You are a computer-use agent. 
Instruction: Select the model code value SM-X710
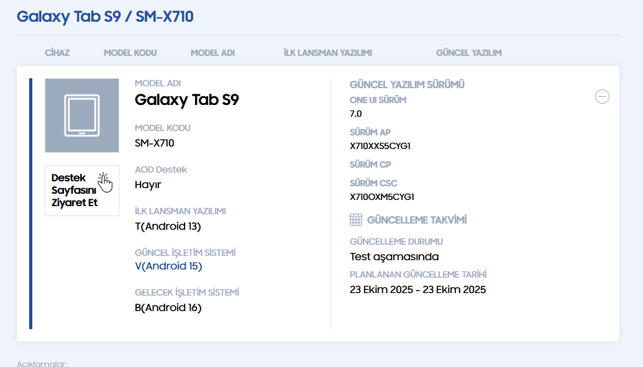pos(155,143)
